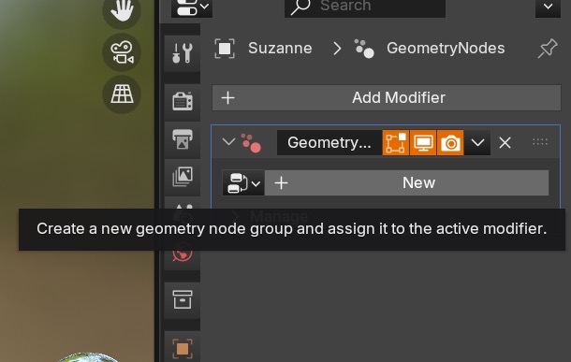Toggle the camera view gizmo
The image size is (571, 362).
[122, 52]
